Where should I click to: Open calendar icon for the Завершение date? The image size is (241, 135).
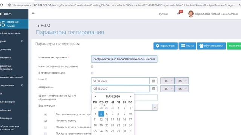coord(153,88)
